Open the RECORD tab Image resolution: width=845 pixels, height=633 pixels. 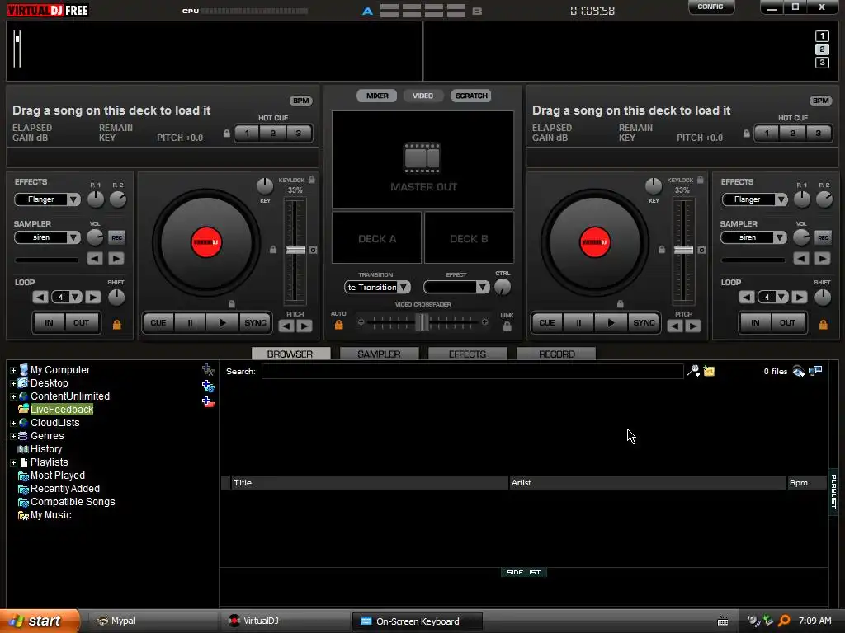[557, 354]
